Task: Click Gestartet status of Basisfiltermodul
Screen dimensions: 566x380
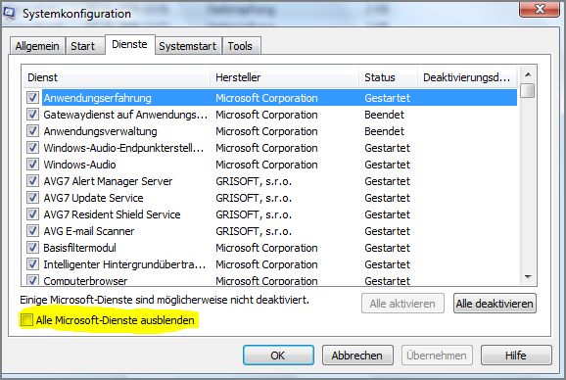Action: pyautogui.click(x=388, y=248)
